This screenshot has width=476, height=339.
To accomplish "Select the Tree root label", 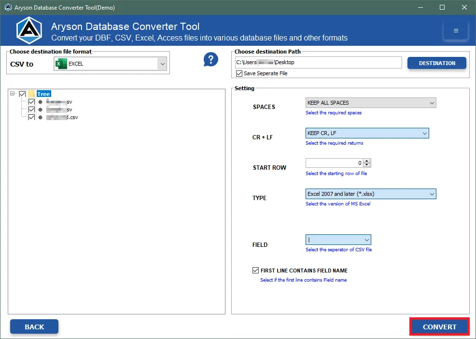I will point(43,94).
